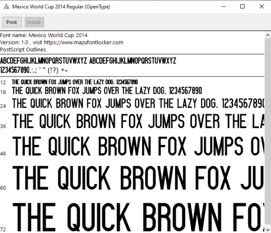Click the 36-point quick brown fox sample
271x233 pixels.
click(x=138, y=121)
